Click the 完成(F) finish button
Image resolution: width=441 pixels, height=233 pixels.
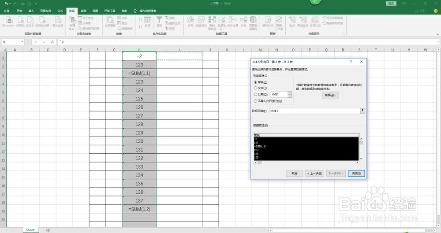pos(356,174)
